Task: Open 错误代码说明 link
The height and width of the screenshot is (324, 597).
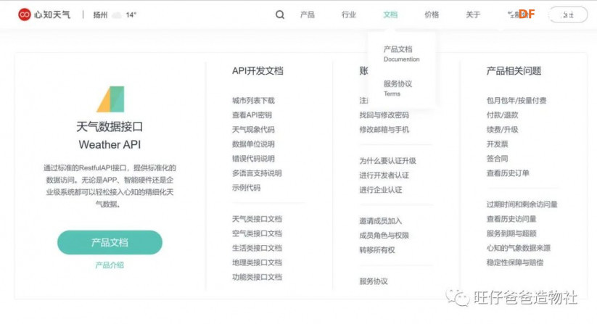Action: (253, 158)
